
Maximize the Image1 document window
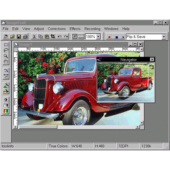tap(135, 44)
